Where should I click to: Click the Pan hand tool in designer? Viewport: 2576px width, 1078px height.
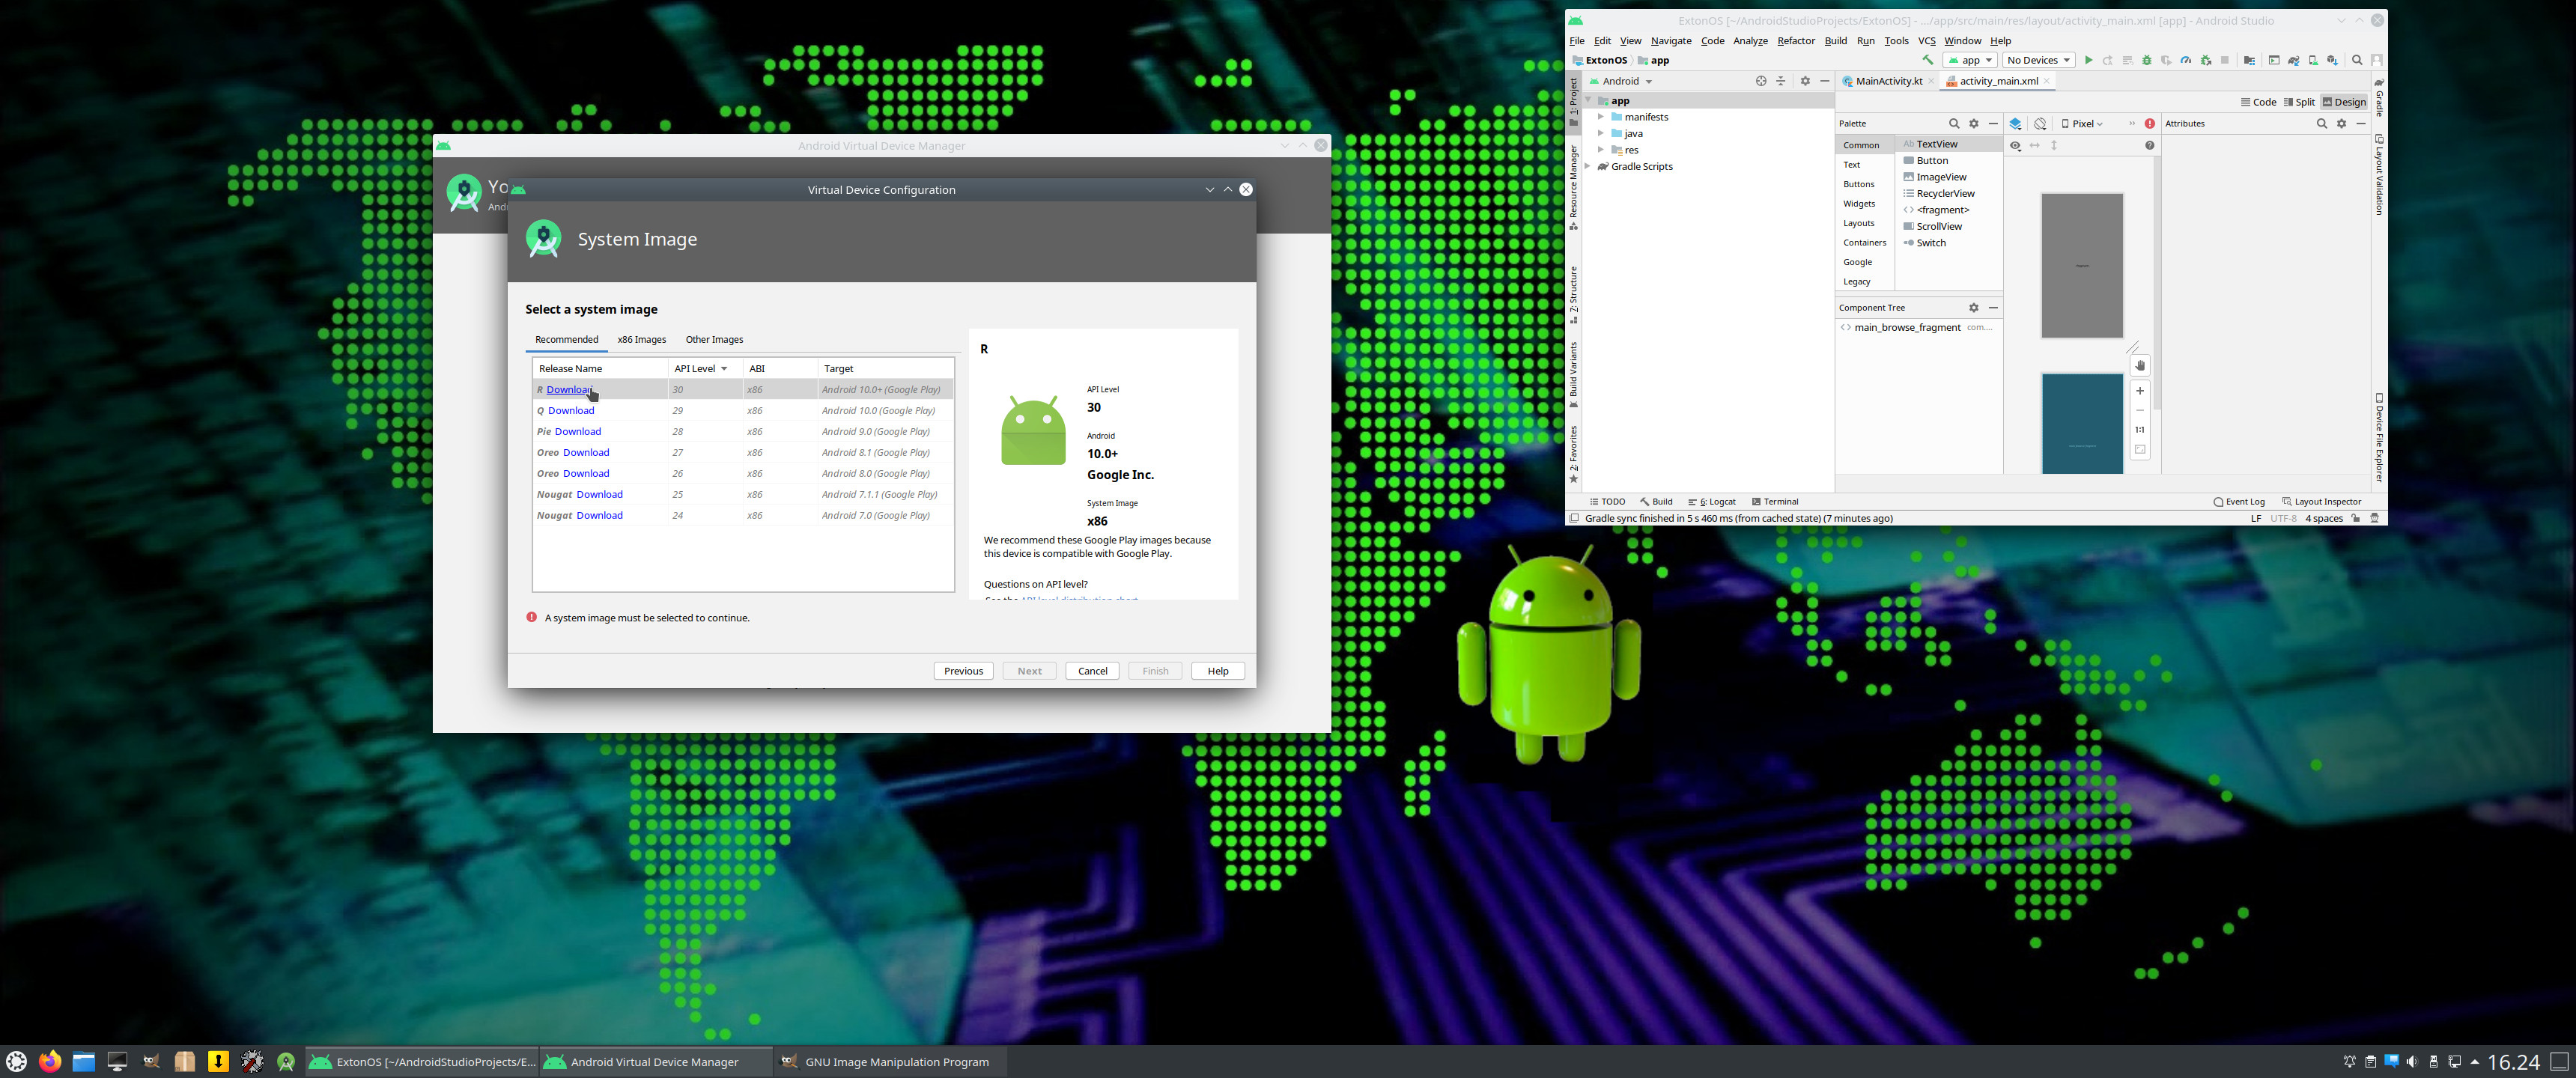(2140, 366)
